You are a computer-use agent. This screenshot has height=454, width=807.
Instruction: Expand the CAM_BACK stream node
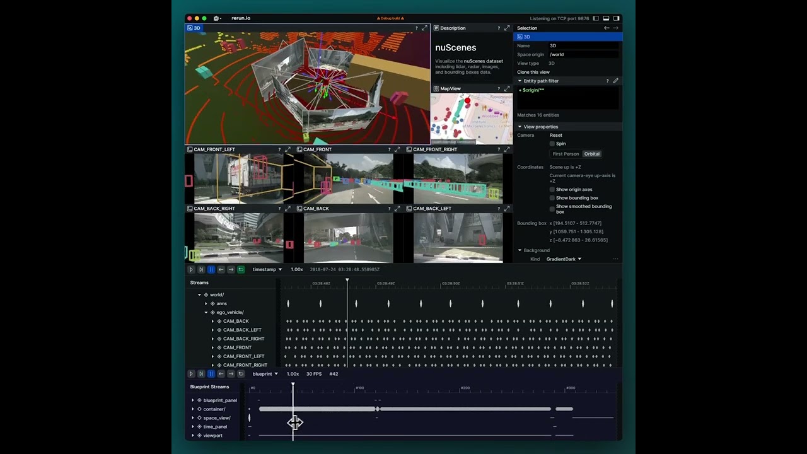point(212,321)
